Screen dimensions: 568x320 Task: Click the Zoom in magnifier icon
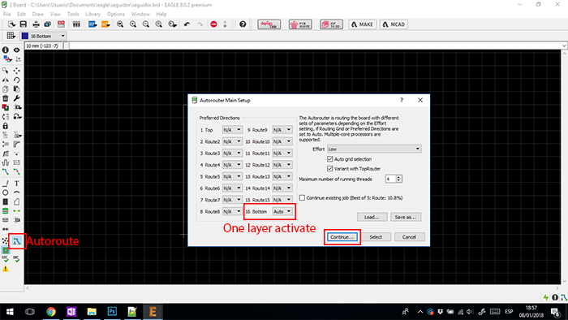pos(133,24)
